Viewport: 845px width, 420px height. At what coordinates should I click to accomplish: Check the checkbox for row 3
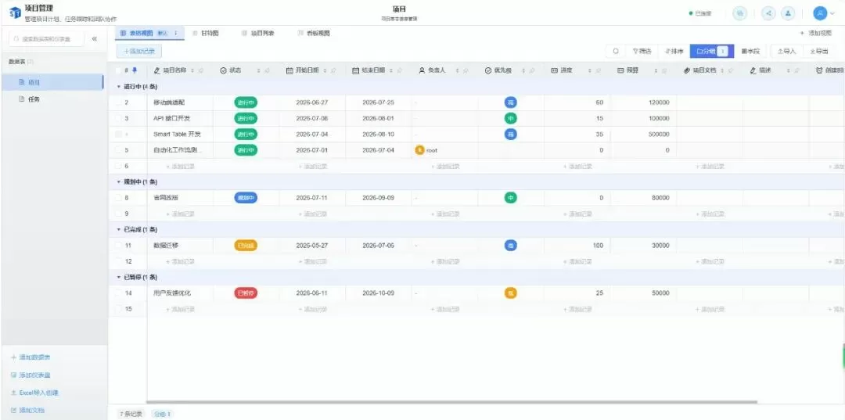coord(119,118)
